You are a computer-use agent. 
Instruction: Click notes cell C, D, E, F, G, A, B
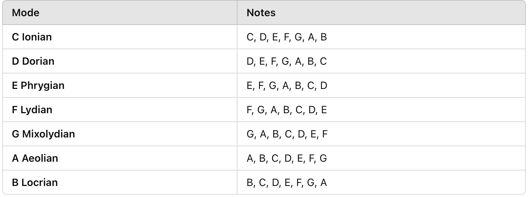tap(287, 37)
